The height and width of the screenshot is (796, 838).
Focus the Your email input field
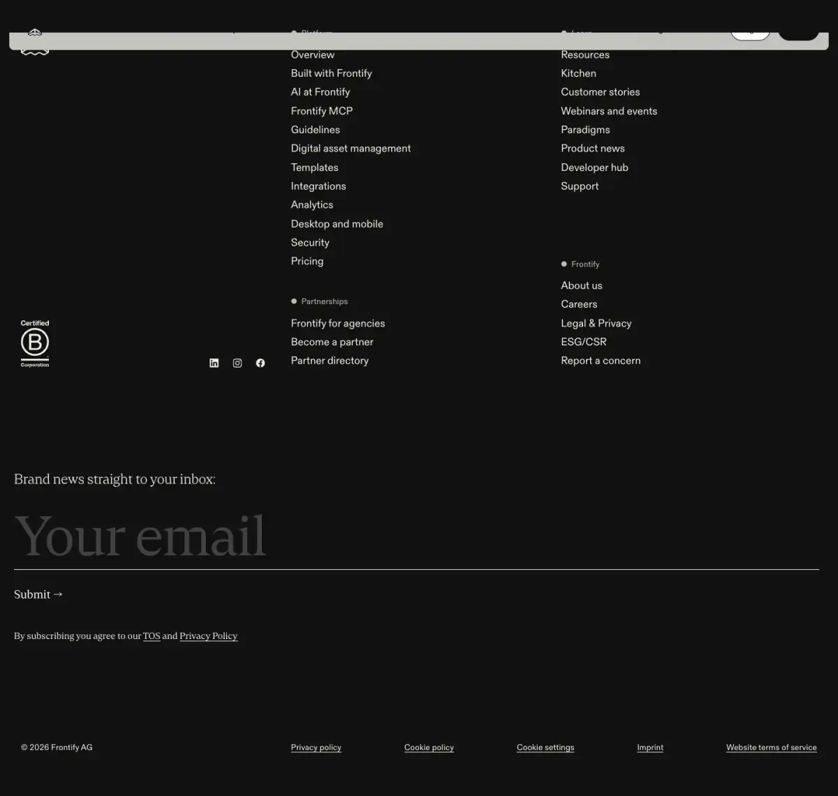(416, 536)
